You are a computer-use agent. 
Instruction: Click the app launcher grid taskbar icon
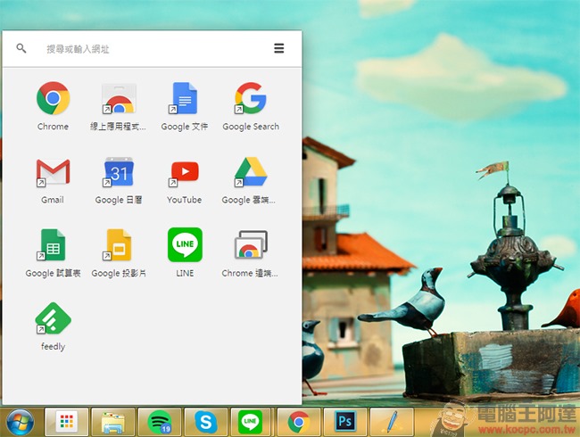[x=67, y=422]
